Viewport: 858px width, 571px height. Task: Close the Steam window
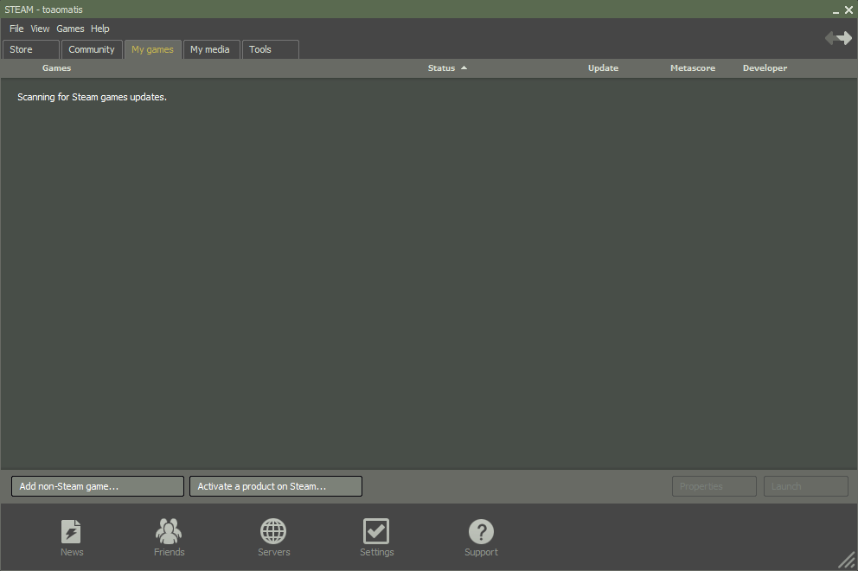[x=848, y=10]
